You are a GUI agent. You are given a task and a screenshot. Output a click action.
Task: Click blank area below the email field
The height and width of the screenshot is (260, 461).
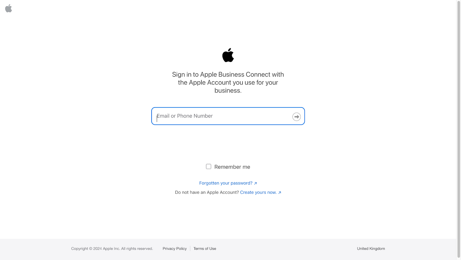[228, 143]
